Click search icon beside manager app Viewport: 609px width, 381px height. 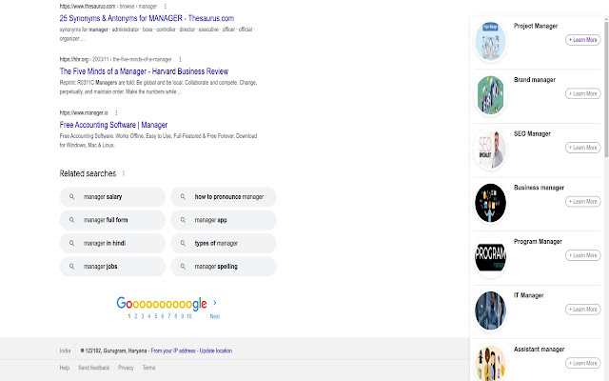click(x=183, y=220)
